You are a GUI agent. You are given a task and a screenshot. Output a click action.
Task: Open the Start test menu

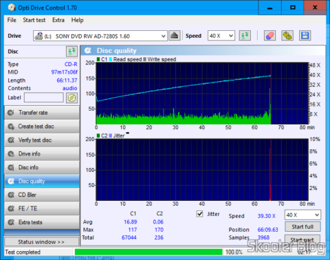[x=34, y=20]
